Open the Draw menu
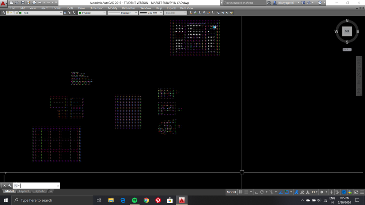This screenshot has height=205, width=365. click(x=81, y=8)
